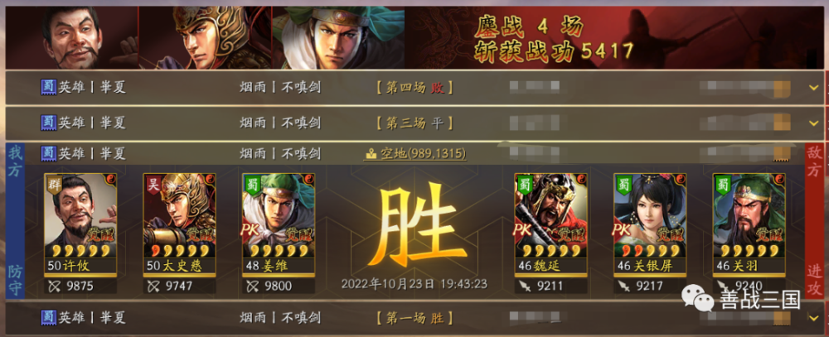Viewport: 829px width, 337px height.
Task: Select the 太史慈 general card
Action: 179,224
